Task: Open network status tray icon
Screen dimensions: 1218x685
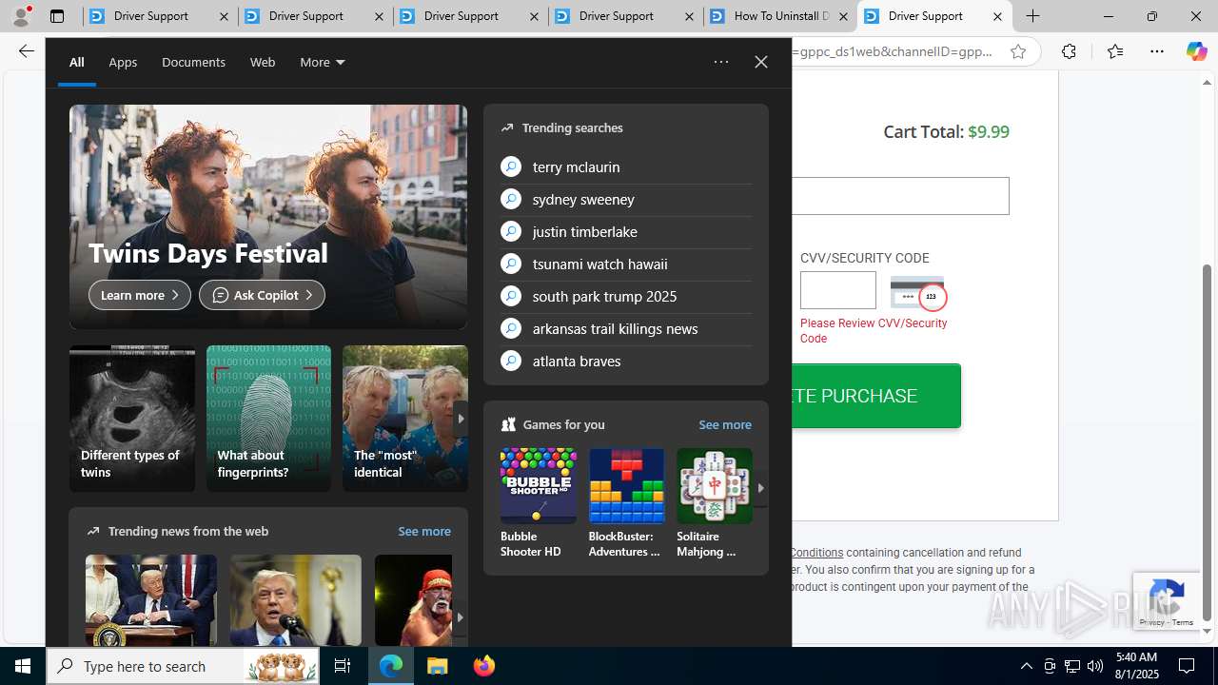Action: point(1071,666)
